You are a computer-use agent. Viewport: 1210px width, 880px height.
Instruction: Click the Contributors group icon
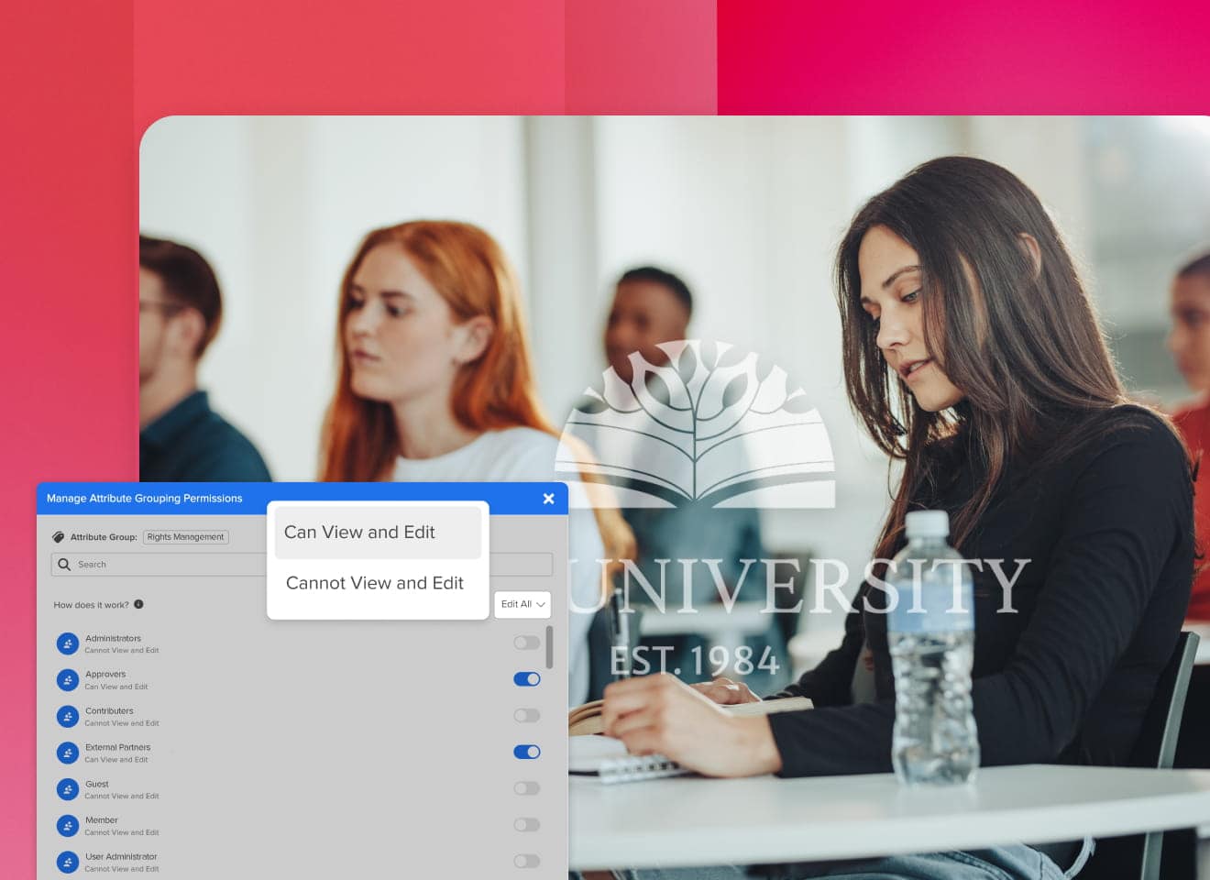coord(67,716)
